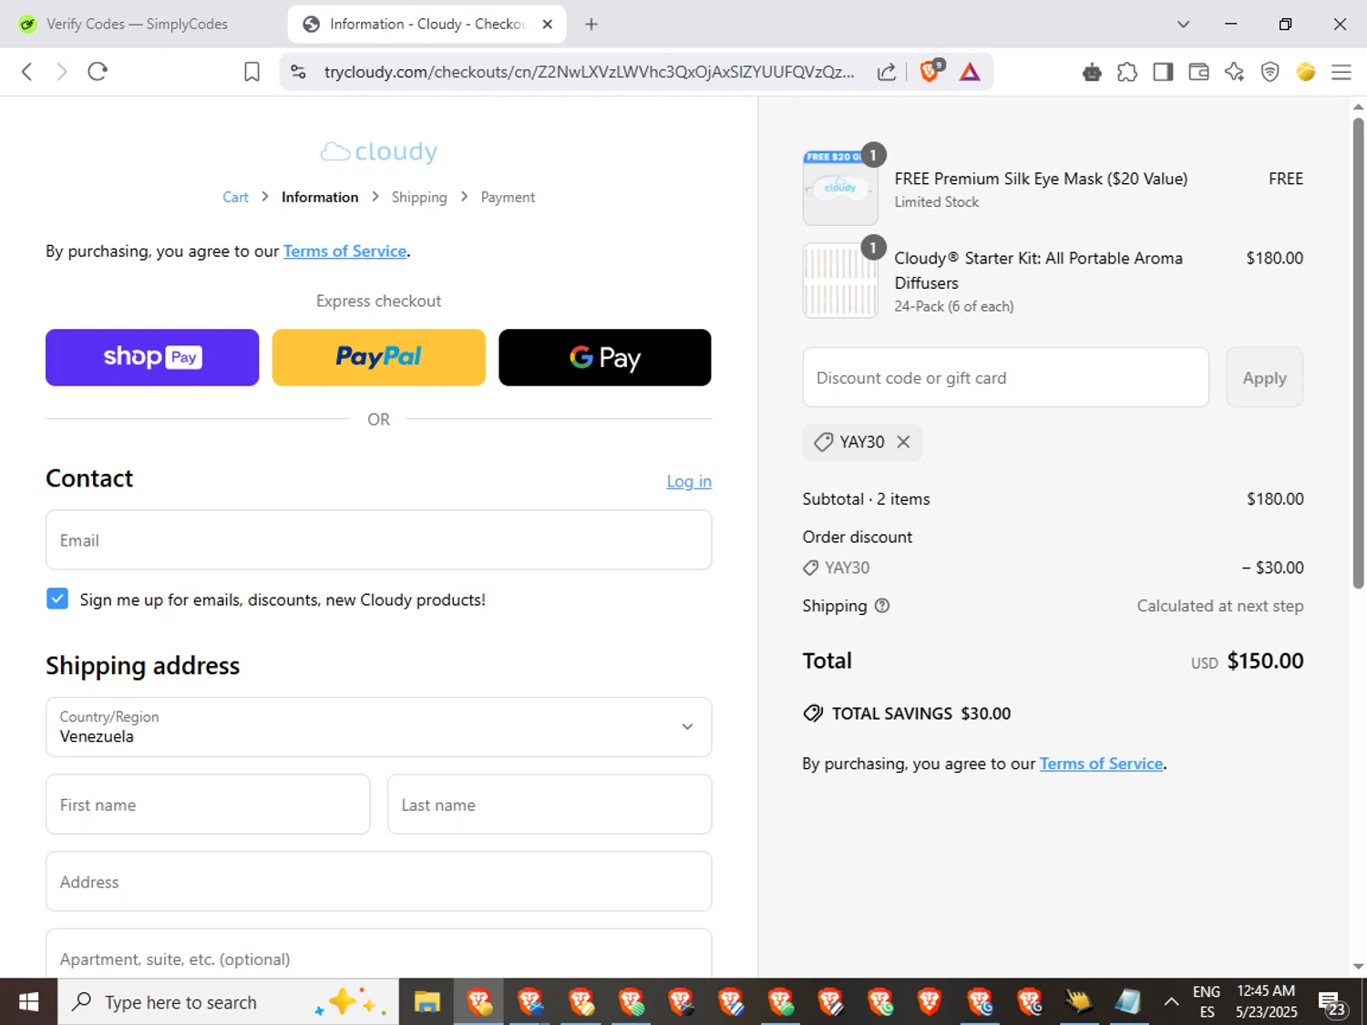Open site settings icon in address bar
Screen dimensions: 1367x1025
298,72
